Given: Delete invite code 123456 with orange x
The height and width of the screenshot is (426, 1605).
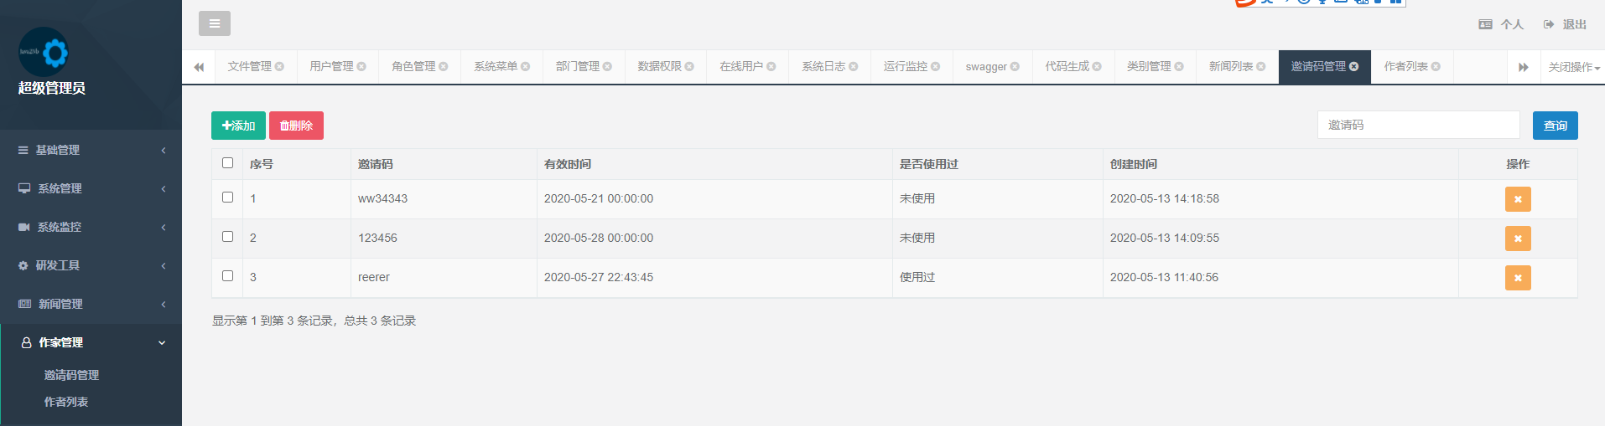Looking at the screenshot, I should [1518, 239].
